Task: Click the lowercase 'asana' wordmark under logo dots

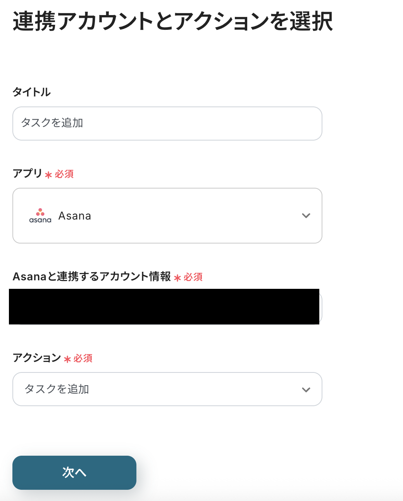Action: pyautogui.click(x=40, y=220)
